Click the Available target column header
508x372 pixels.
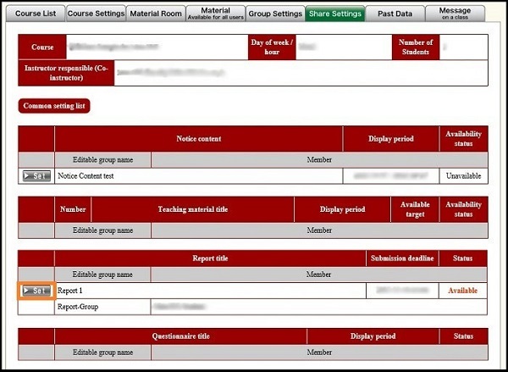pos(415,209)
